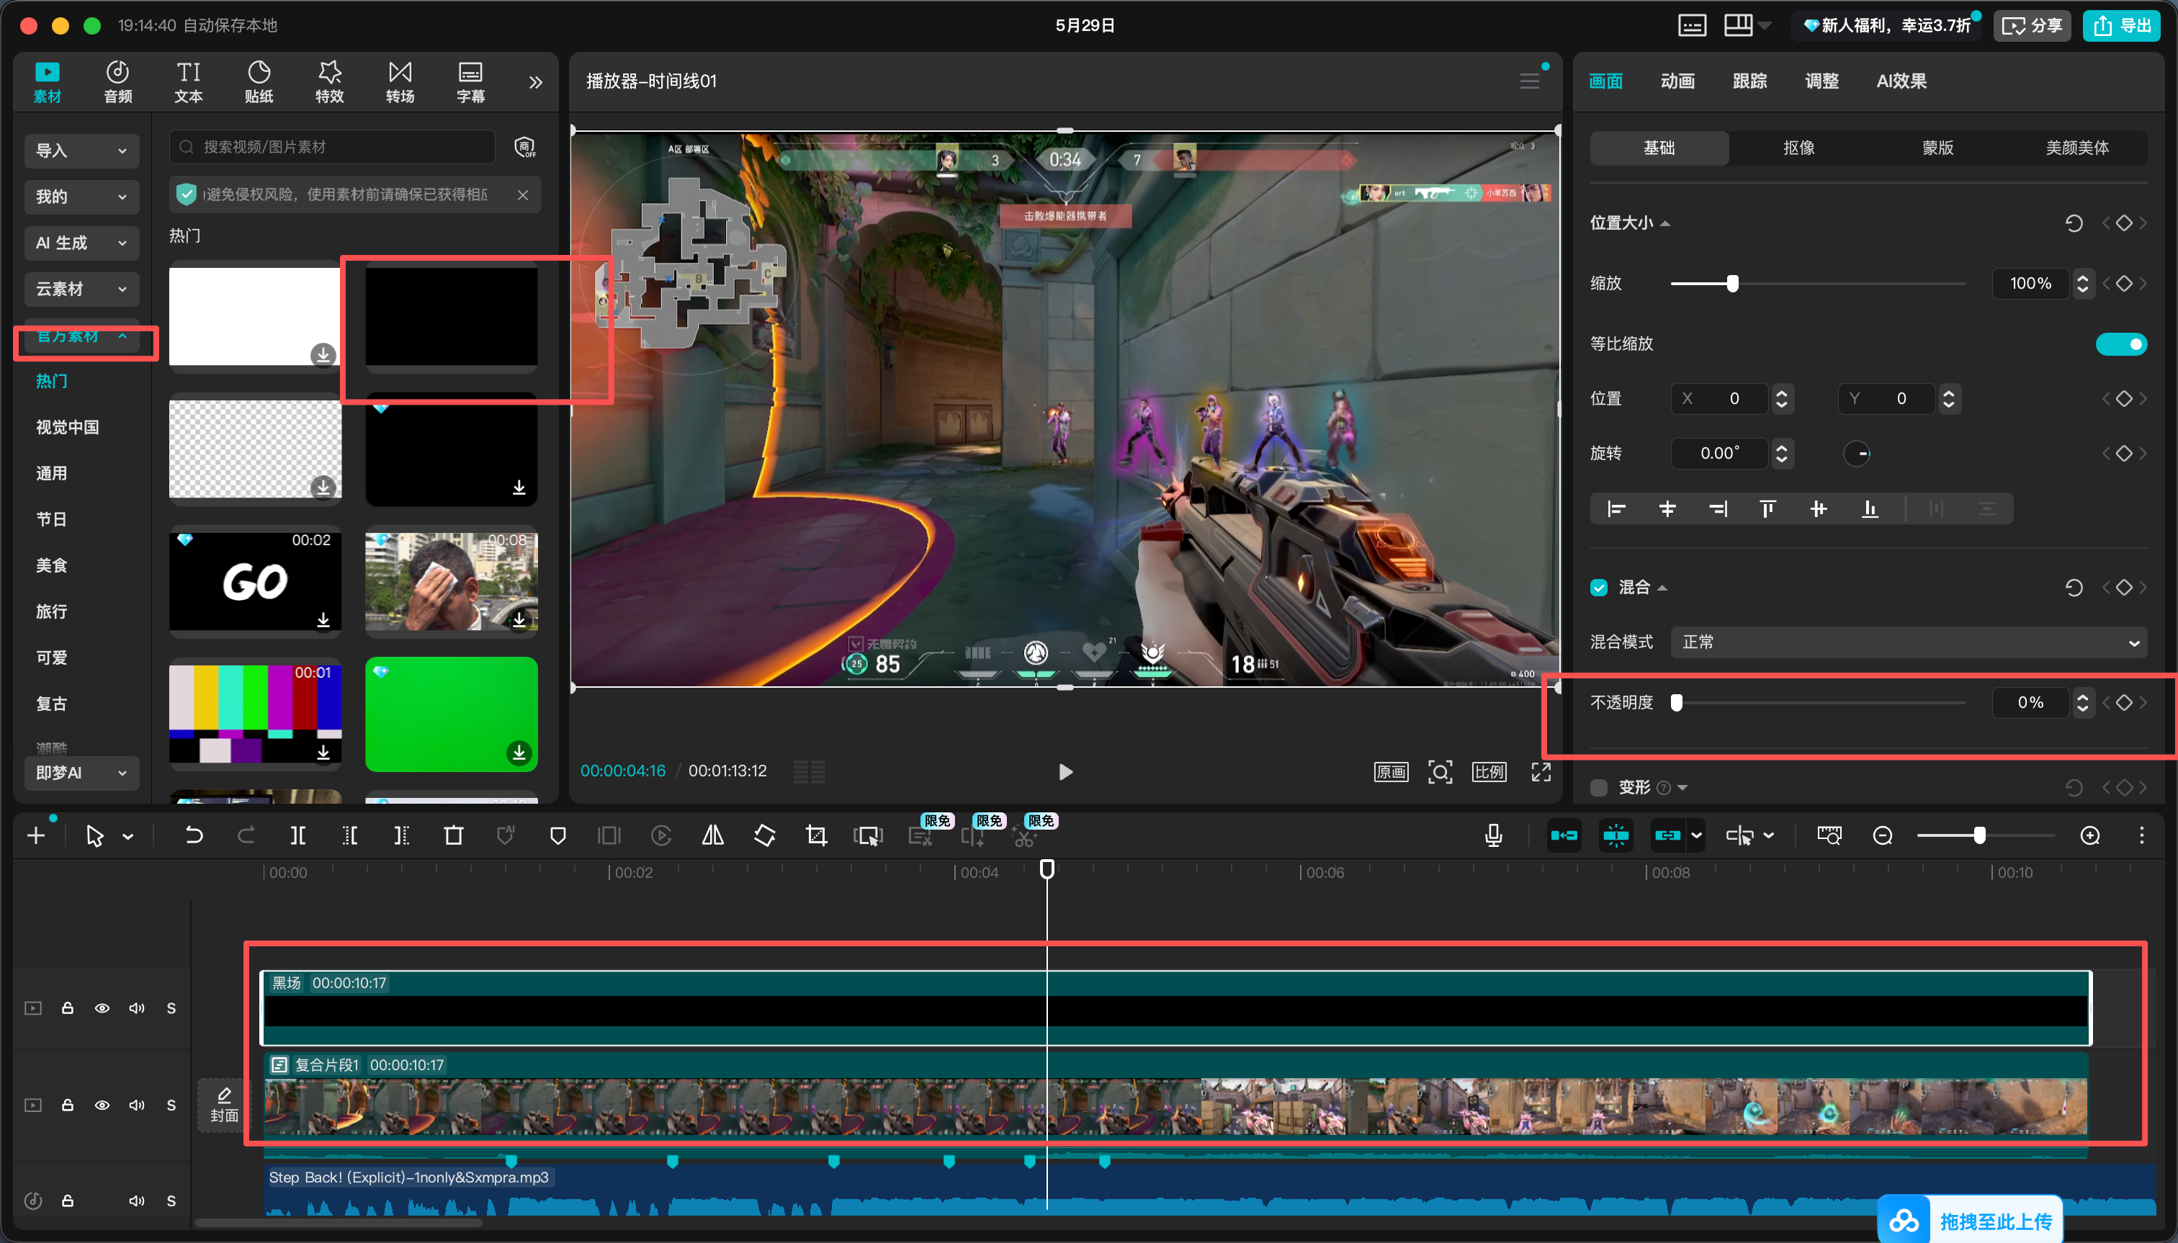Expand the 云素材 dropdown
Image resolution: width=2178 pixels, height=1243 pixels.
point(81,289)
